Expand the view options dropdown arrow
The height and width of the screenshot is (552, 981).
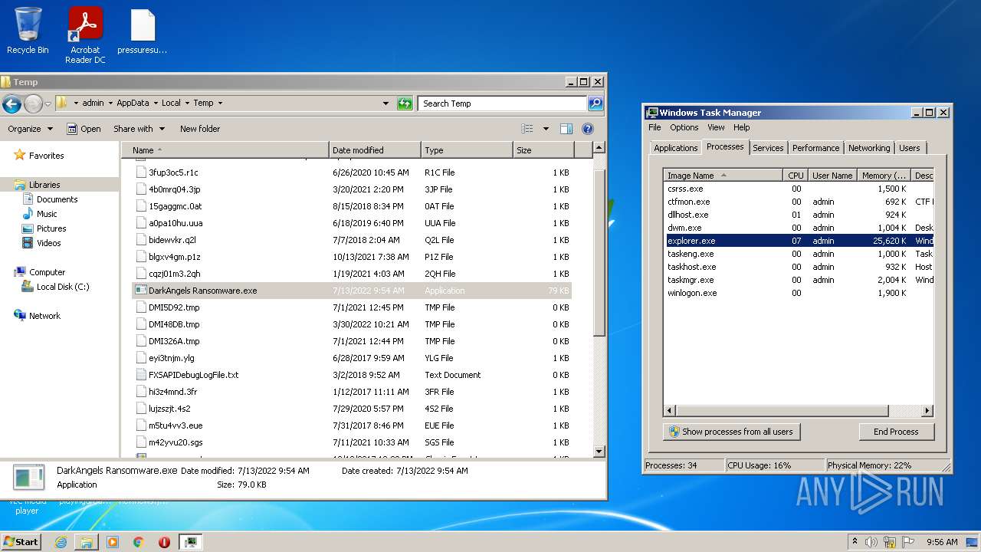(x=546, y=129)
